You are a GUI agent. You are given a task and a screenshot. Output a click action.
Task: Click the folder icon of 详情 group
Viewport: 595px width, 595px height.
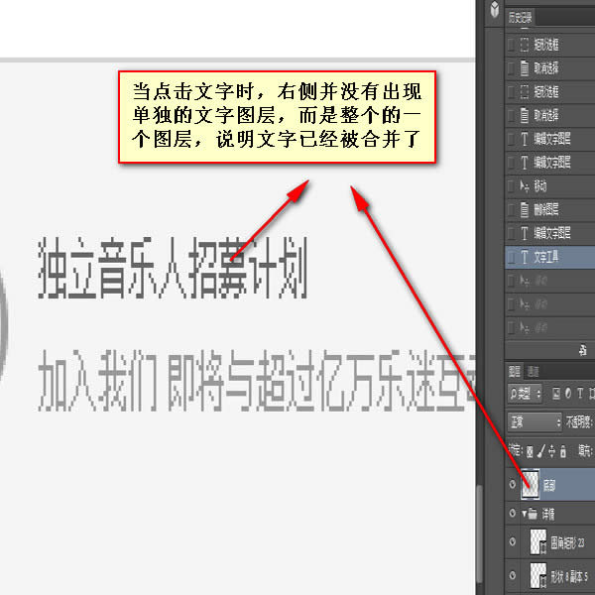[533, 514]
